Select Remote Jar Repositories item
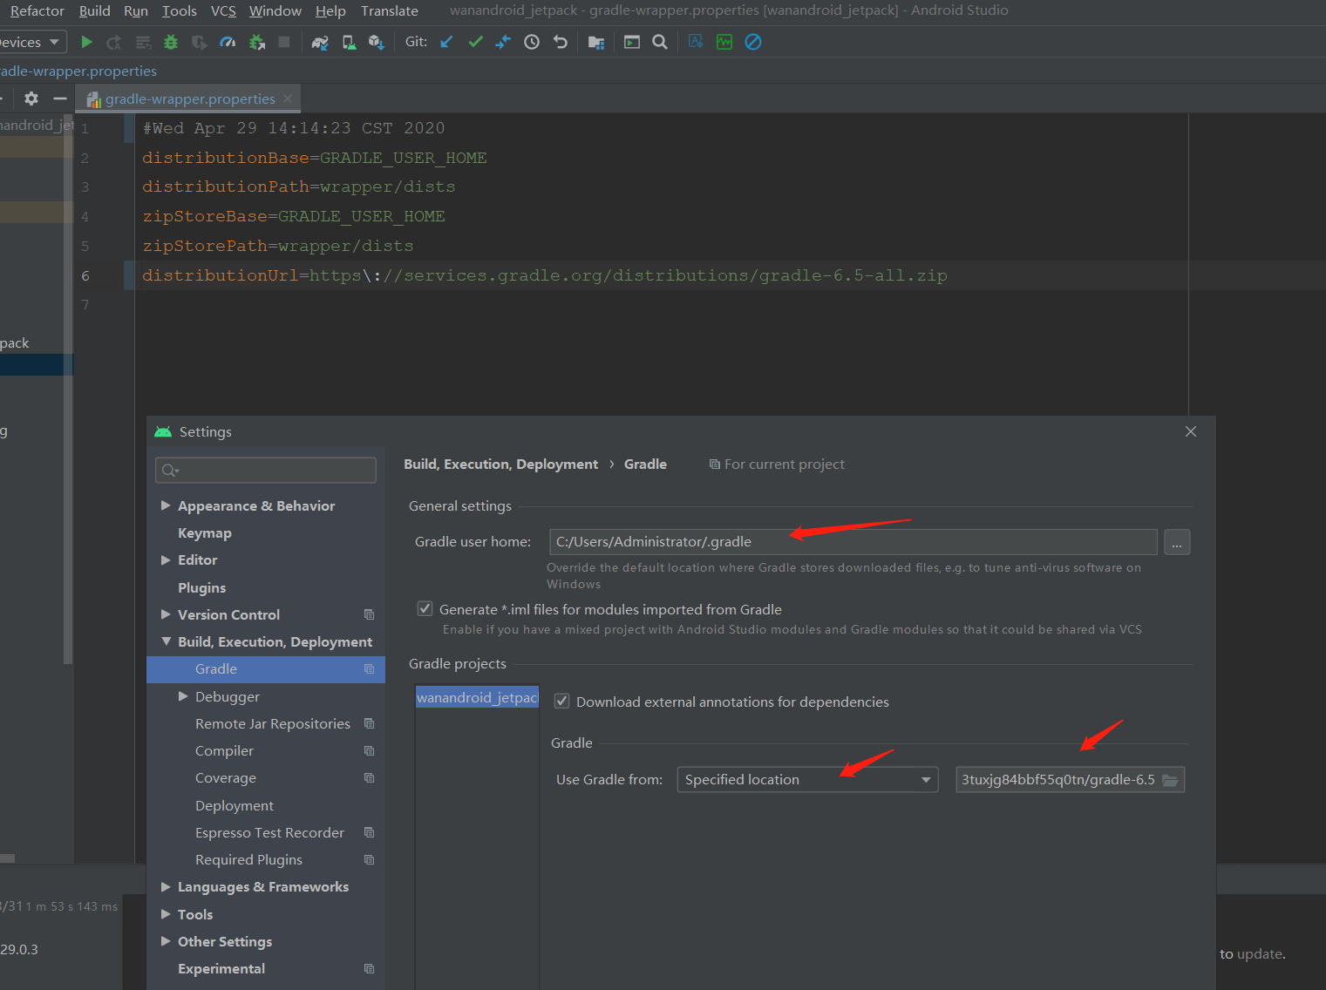The height and width of the screenshot is (990, 1326). (x=273, y=724)
